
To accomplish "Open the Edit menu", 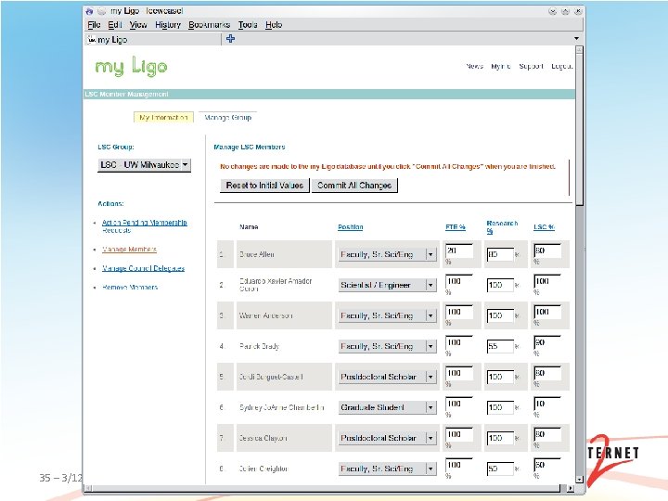I will point(115,25).
